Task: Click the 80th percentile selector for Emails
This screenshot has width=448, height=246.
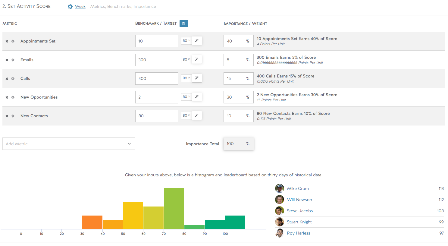Action: (186, 59)
